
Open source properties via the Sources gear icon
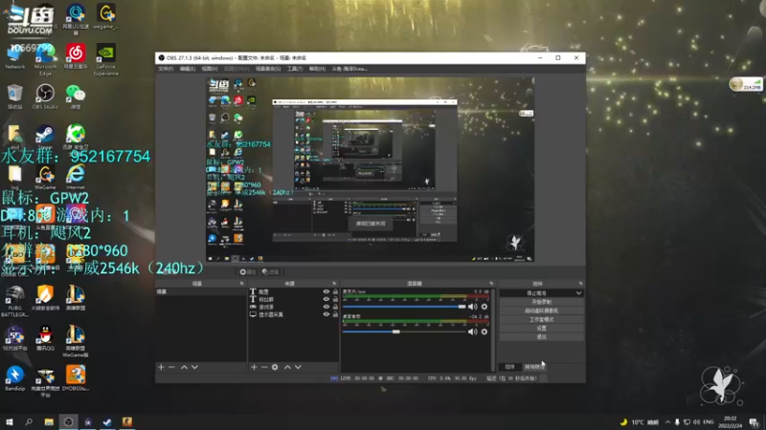coord(275,367)
